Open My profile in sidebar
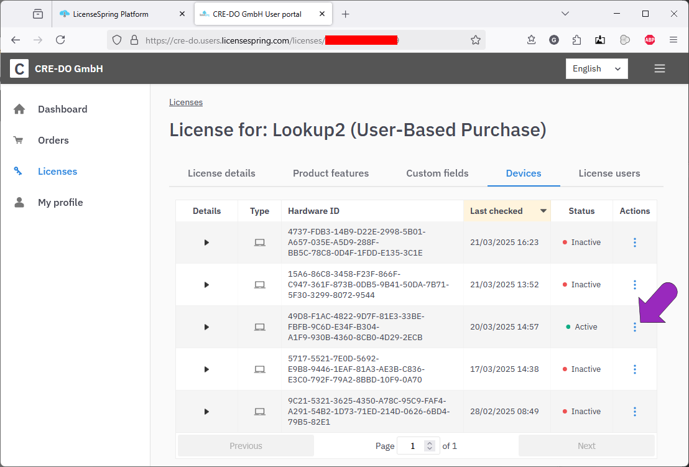Screen dimensions: 689x467 point(60,203)
